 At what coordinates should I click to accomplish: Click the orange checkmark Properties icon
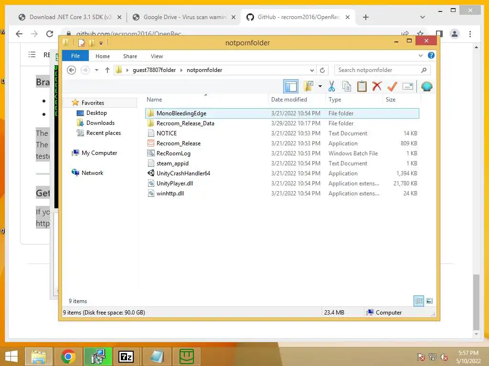coord(392,86)
